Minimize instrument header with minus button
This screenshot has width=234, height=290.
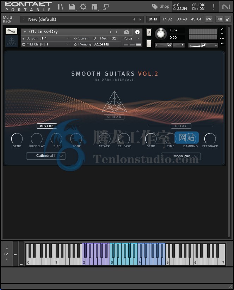222,34
